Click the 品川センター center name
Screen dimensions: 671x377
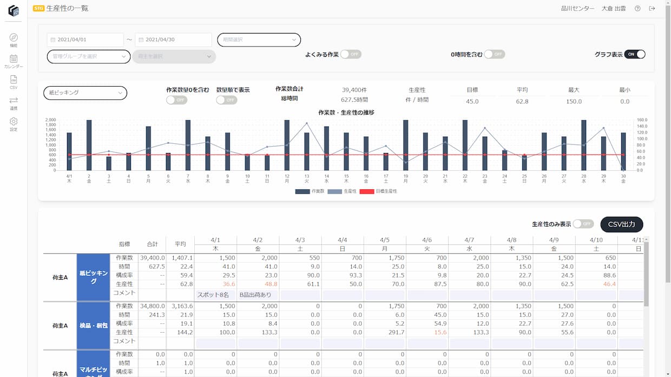[578, 9]
